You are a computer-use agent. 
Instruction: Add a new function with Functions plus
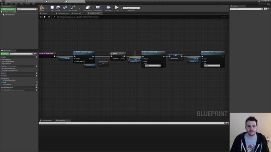pyautogui.click(x=36, y=66)
